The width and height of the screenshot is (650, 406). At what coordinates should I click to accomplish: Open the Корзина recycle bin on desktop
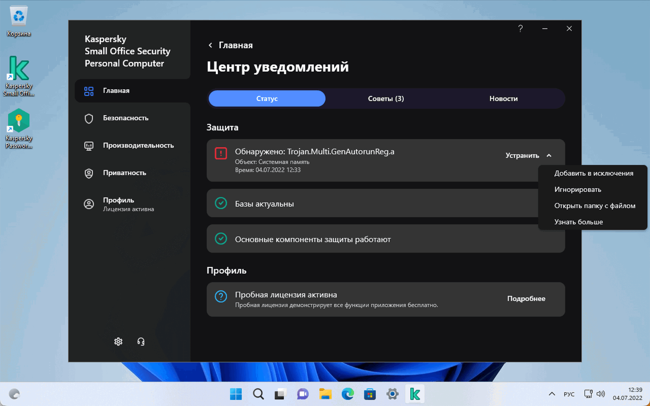tap(19, 21)
